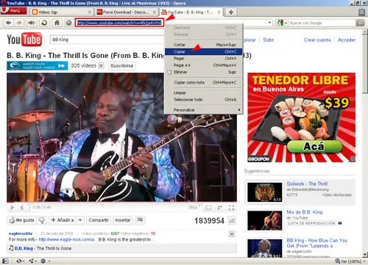Play the video with the play button
The height and width of the screenshot is (265, 368).
(x=12, y=208)
